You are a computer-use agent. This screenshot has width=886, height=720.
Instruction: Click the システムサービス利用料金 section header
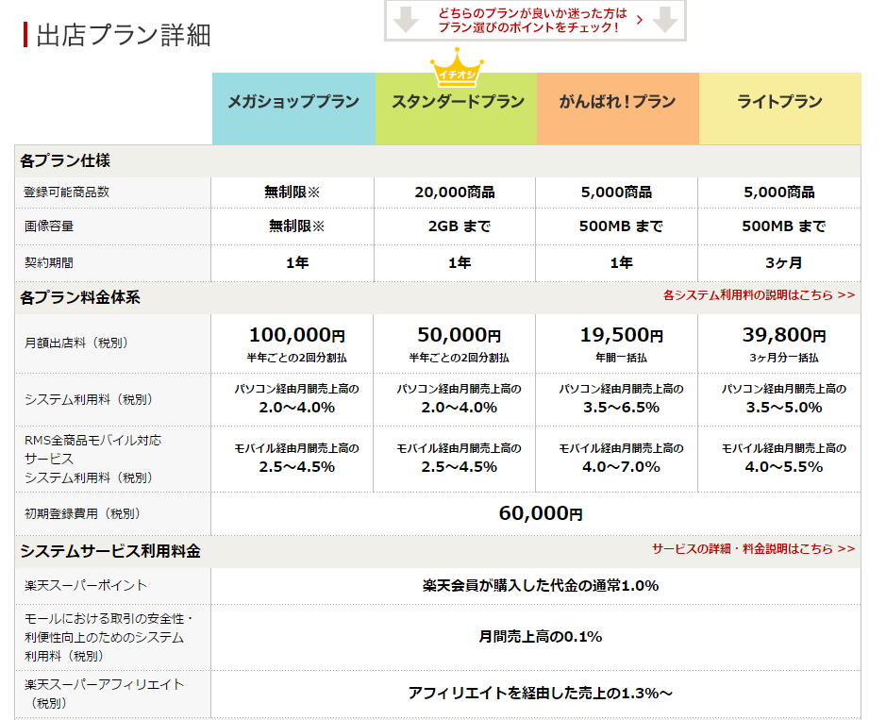pos(110,551)
